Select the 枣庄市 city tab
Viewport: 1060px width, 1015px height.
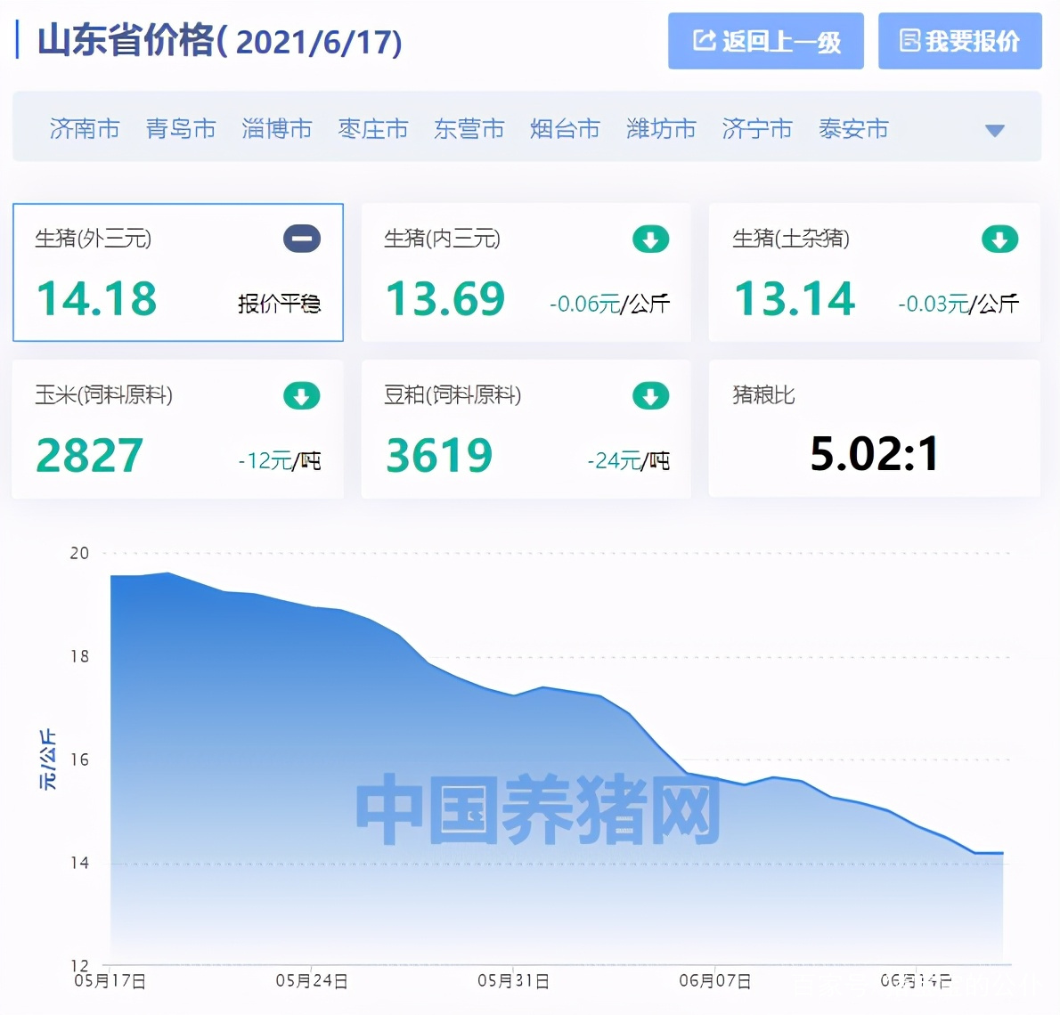(372, 128)
